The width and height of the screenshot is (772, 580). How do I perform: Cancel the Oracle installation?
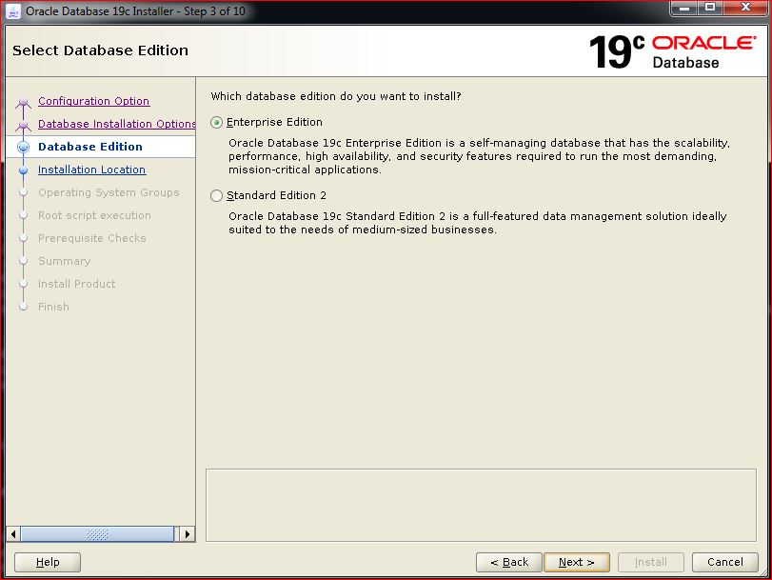724,562
